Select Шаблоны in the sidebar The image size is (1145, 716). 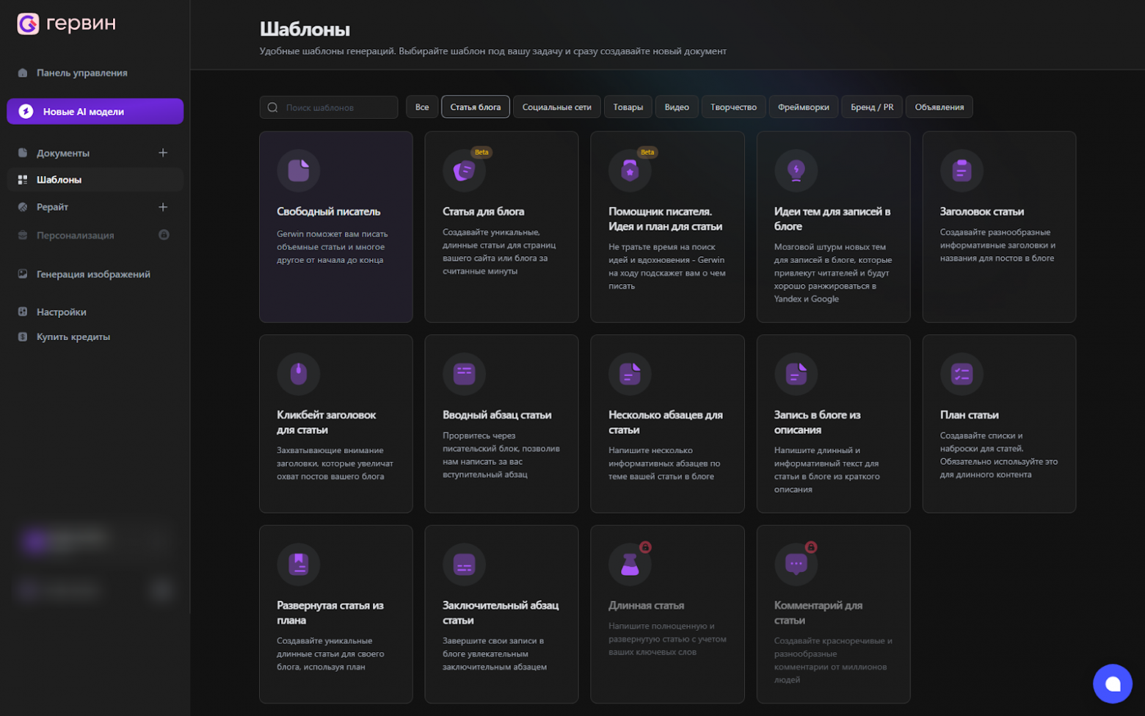(95, 180)
